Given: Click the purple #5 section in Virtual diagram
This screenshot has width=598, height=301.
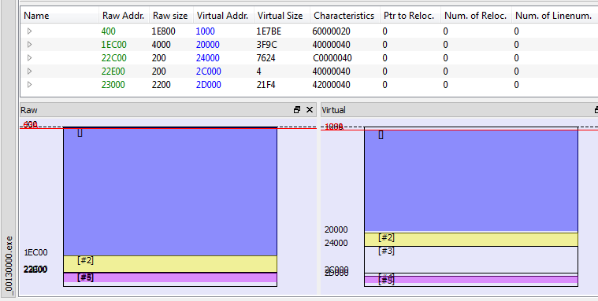Looking at the screenshot, I should [471, 280].
